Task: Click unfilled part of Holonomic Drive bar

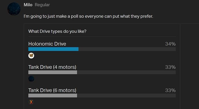Action: click(x=127, y=49)
